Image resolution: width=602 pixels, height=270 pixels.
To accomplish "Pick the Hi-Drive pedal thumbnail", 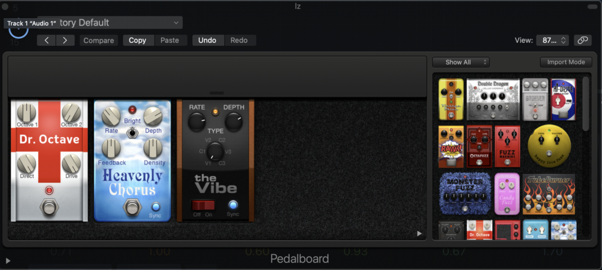I will (x=563, y=99).
